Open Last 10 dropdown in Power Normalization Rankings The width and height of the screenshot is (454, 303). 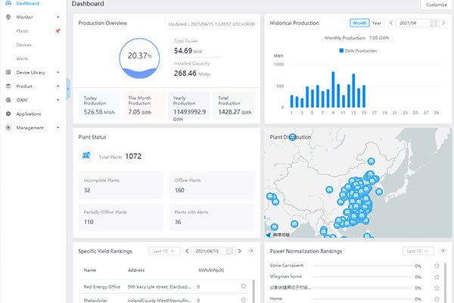[x=418, y=251]
